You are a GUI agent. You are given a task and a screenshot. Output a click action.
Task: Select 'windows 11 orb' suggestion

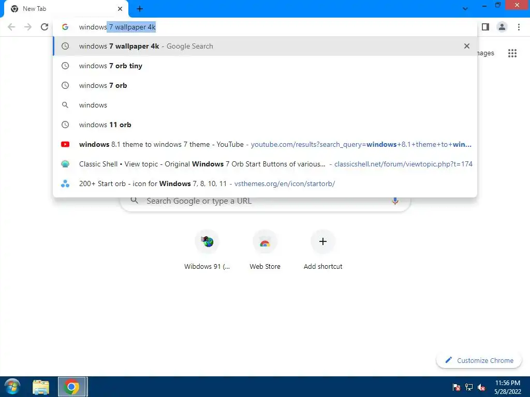coord(265,125)
